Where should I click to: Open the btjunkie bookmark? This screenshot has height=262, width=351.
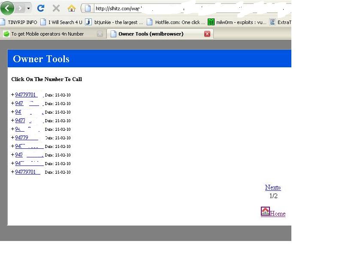click(114, 22)
